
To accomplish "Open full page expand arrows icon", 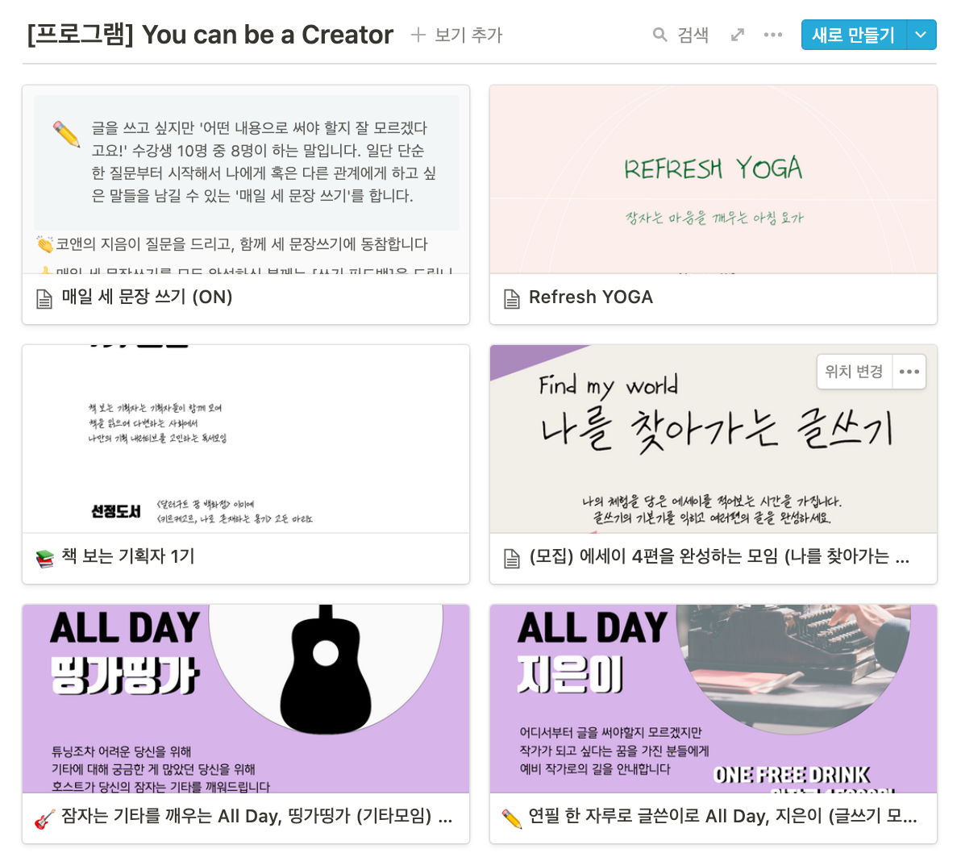I will (x=738, y=35).
